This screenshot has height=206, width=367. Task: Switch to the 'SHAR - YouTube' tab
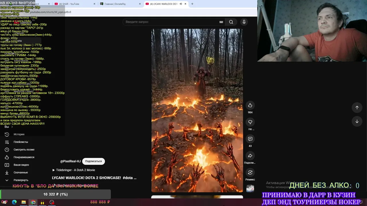69,4
